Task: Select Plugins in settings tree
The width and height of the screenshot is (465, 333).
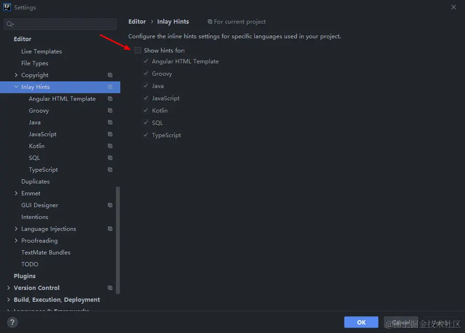Action: pyautogui.click(x=25, y=276)
